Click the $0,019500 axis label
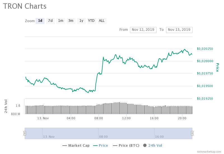 tap(205, 86)
